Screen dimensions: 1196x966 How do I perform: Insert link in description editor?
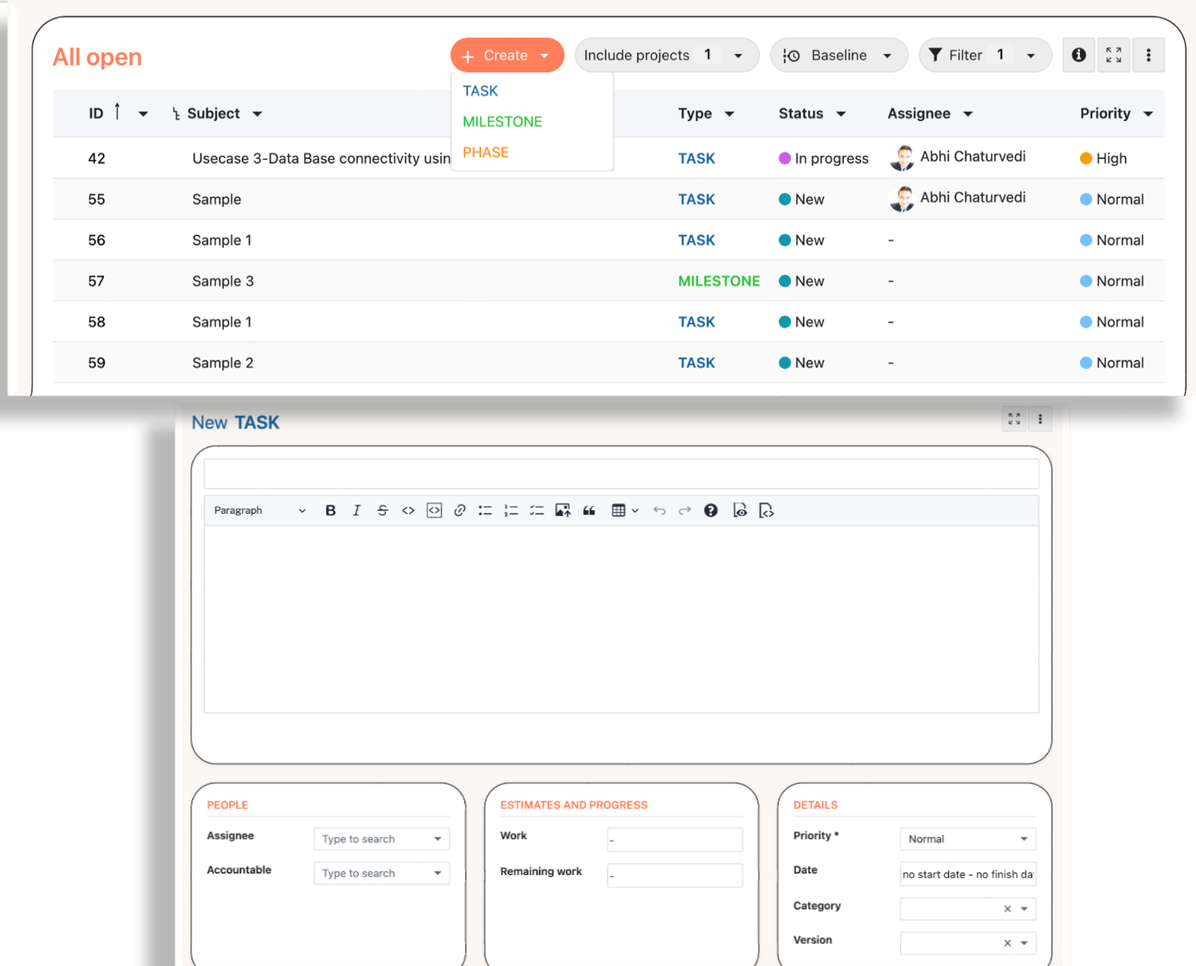[x=460, y=510]
